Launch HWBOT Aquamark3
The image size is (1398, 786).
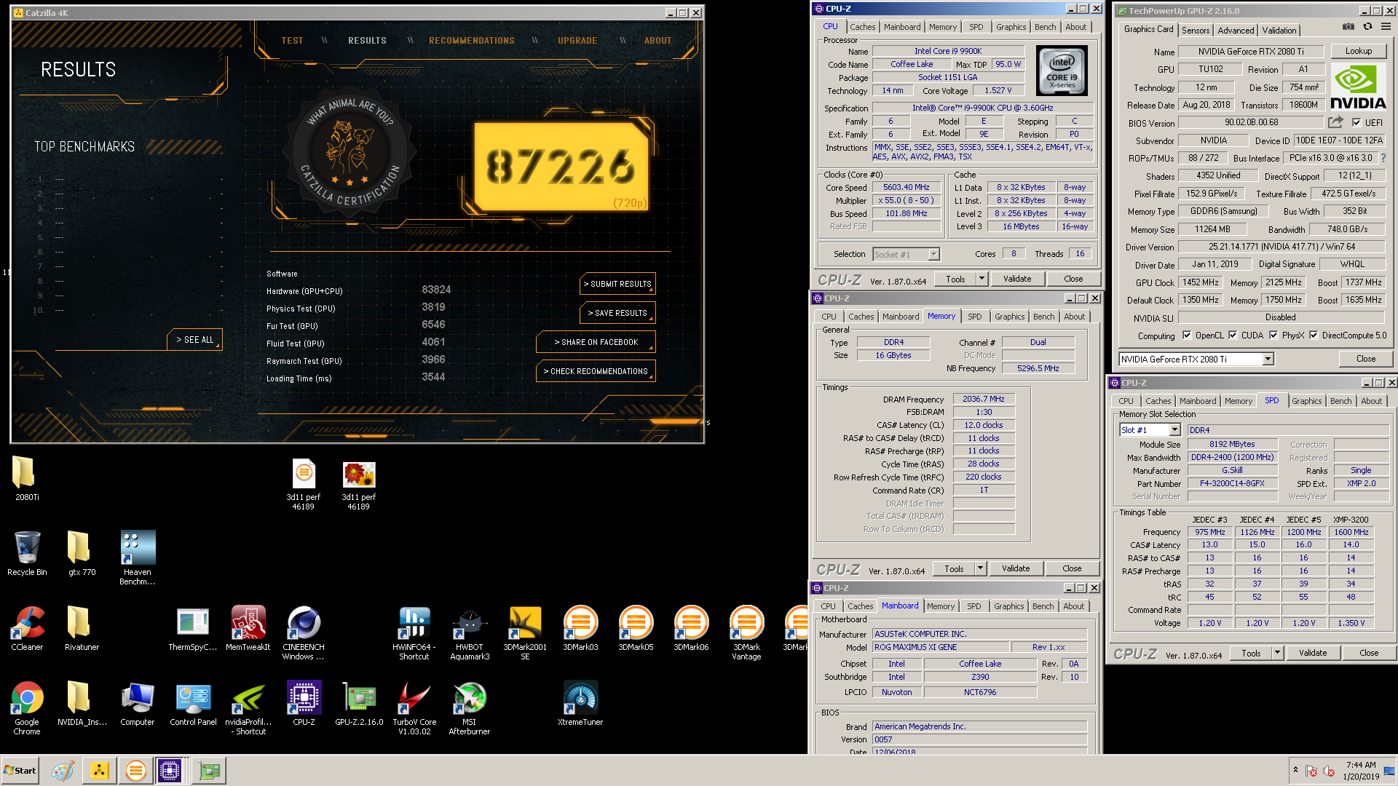(470, 632)
